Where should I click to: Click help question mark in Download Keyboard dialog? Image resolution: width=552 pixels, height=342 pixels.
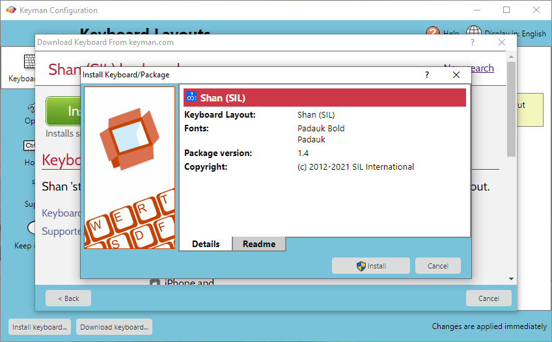click(473, 42)
